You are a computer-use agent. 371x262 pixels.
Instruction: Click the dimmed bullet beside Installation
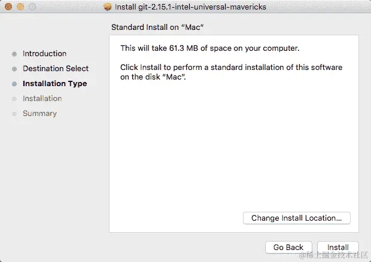[14, 99]
